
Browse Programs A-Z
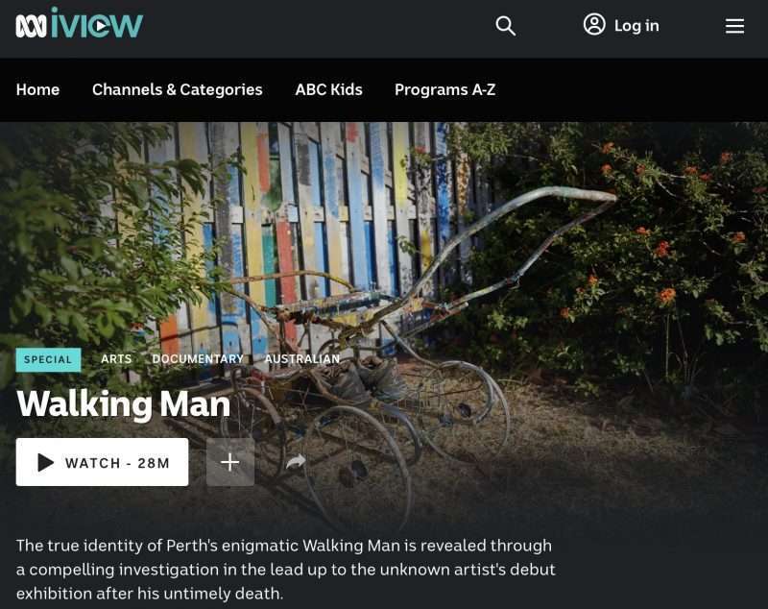click(445, 89)
